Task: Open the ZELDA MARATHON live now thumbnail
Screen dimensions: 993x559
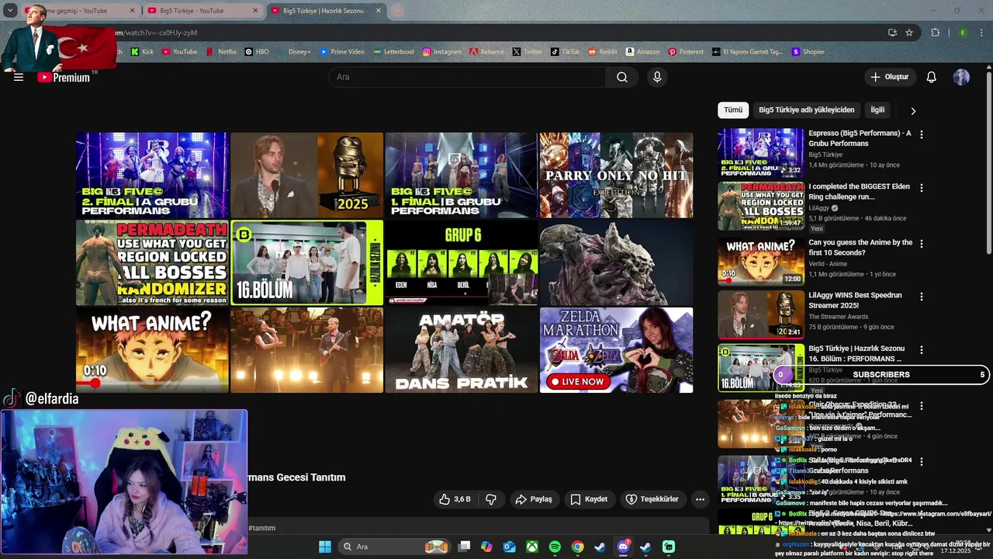Action: coord(616,350)
